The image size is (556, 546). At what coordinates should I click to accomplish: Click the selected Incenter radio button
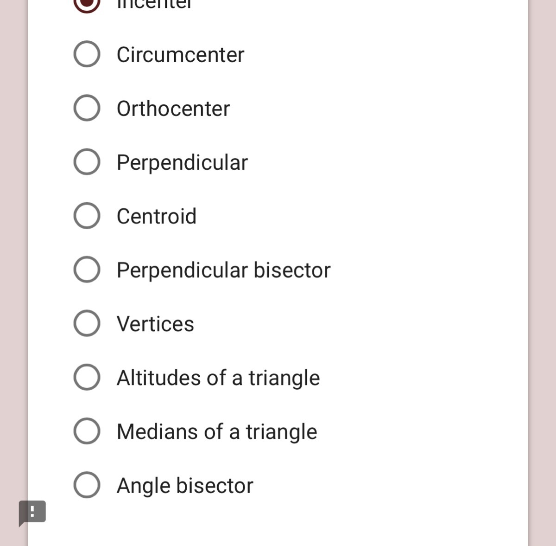(x=87, y=4)
